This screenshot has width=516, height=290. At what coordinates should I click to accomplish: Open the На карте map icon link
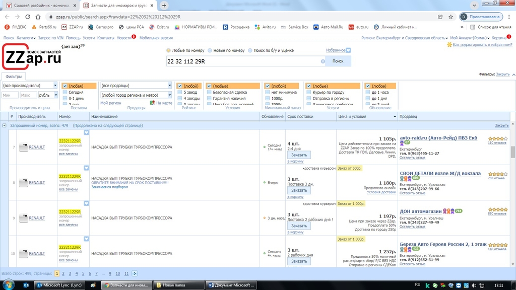(x=161, y=103)
